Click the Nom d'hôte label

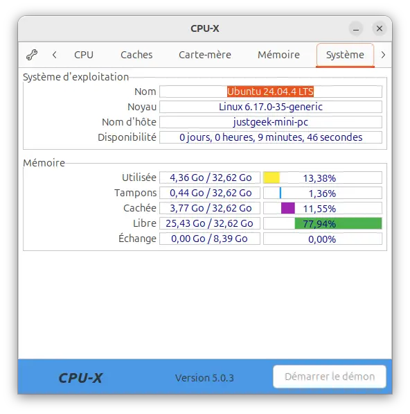coord(130,122)
